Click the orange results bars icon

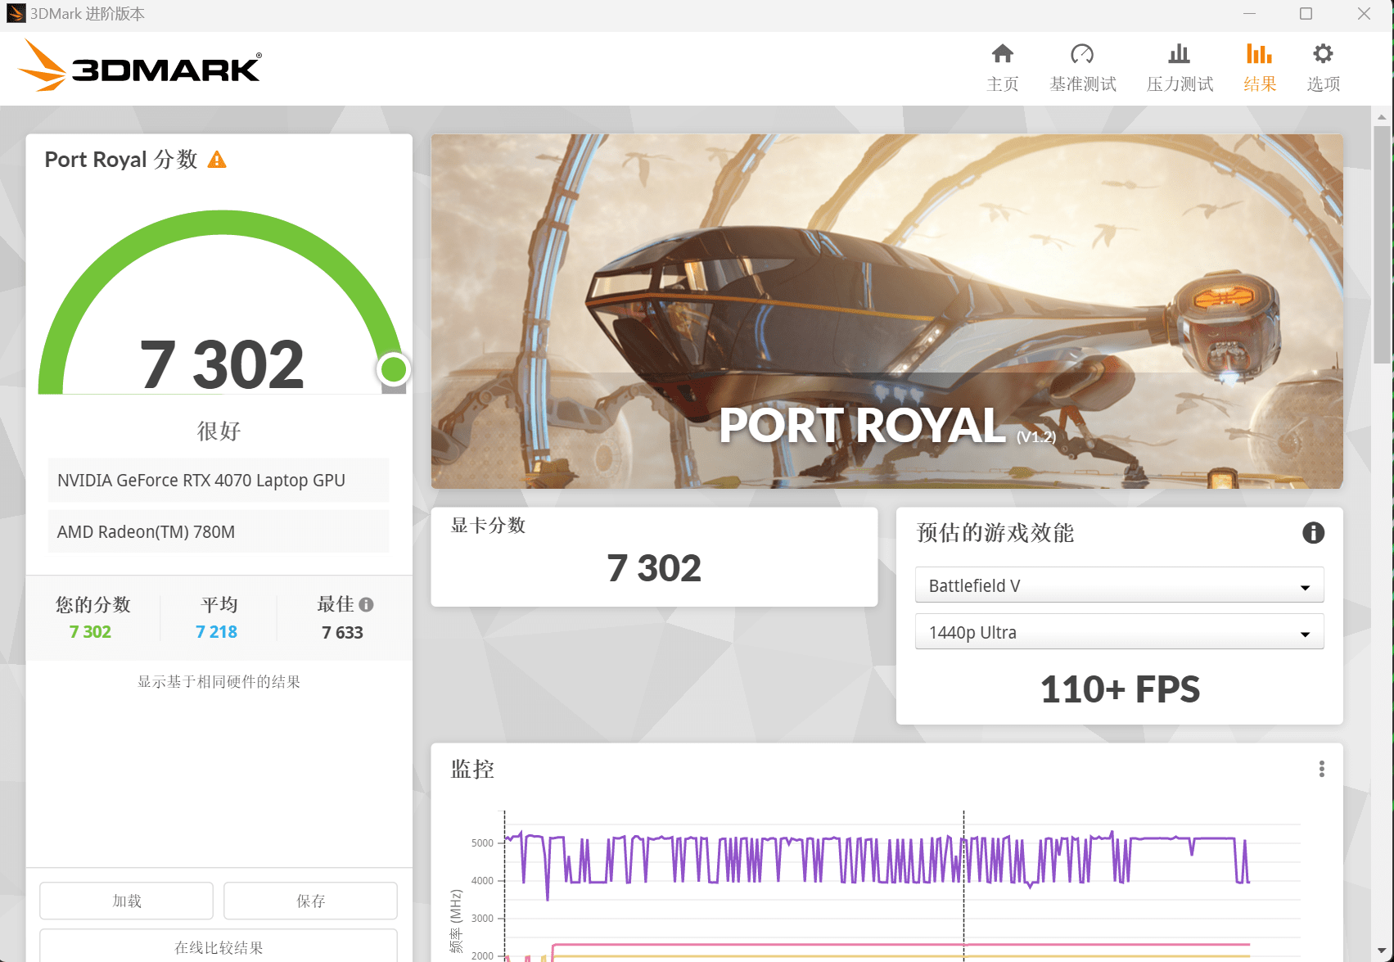[1259, 54]
